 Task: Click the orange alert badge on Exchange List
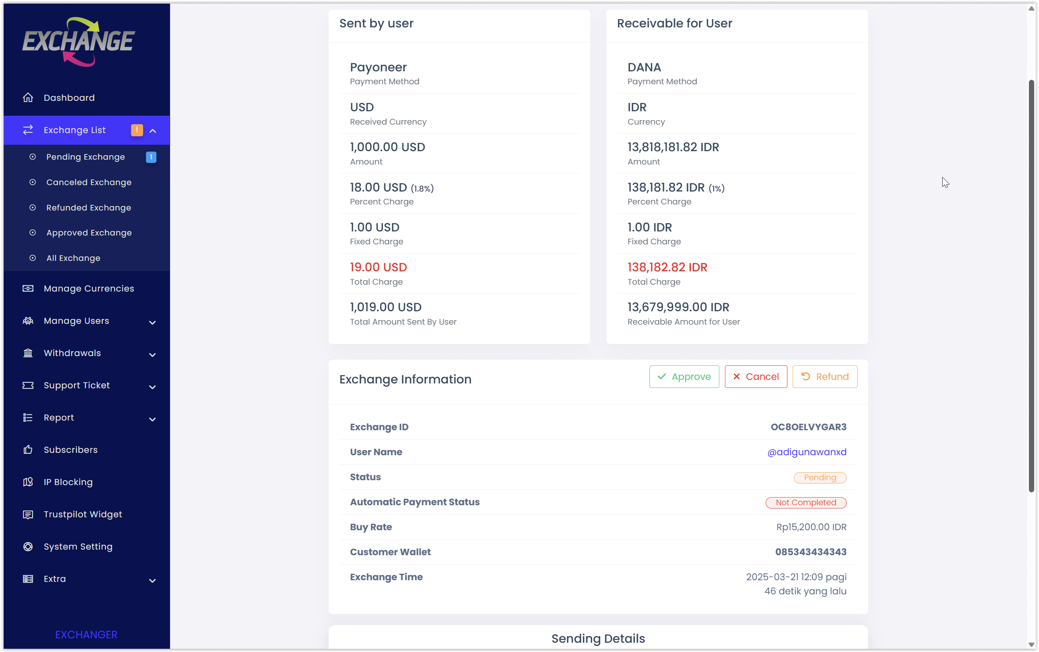point(137,130)
